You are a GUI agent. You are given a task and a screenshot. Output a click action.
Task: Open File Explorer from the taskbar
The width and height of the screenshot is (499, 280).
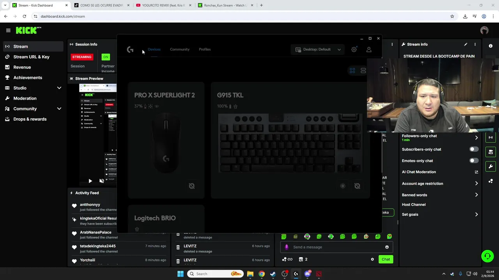[250, 274]
